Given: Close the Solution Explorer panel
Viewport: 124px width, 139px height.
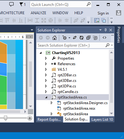Looking at the screenshot, I should tap(111, 30).
